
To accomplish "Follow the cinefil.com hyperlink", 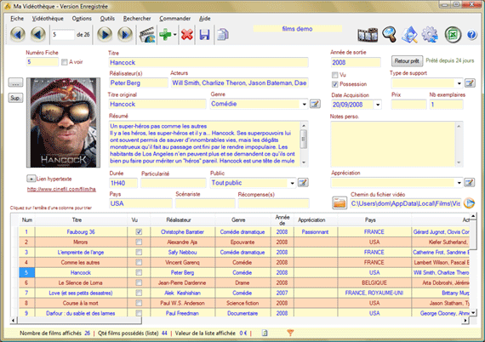I will tap(61, 189).
